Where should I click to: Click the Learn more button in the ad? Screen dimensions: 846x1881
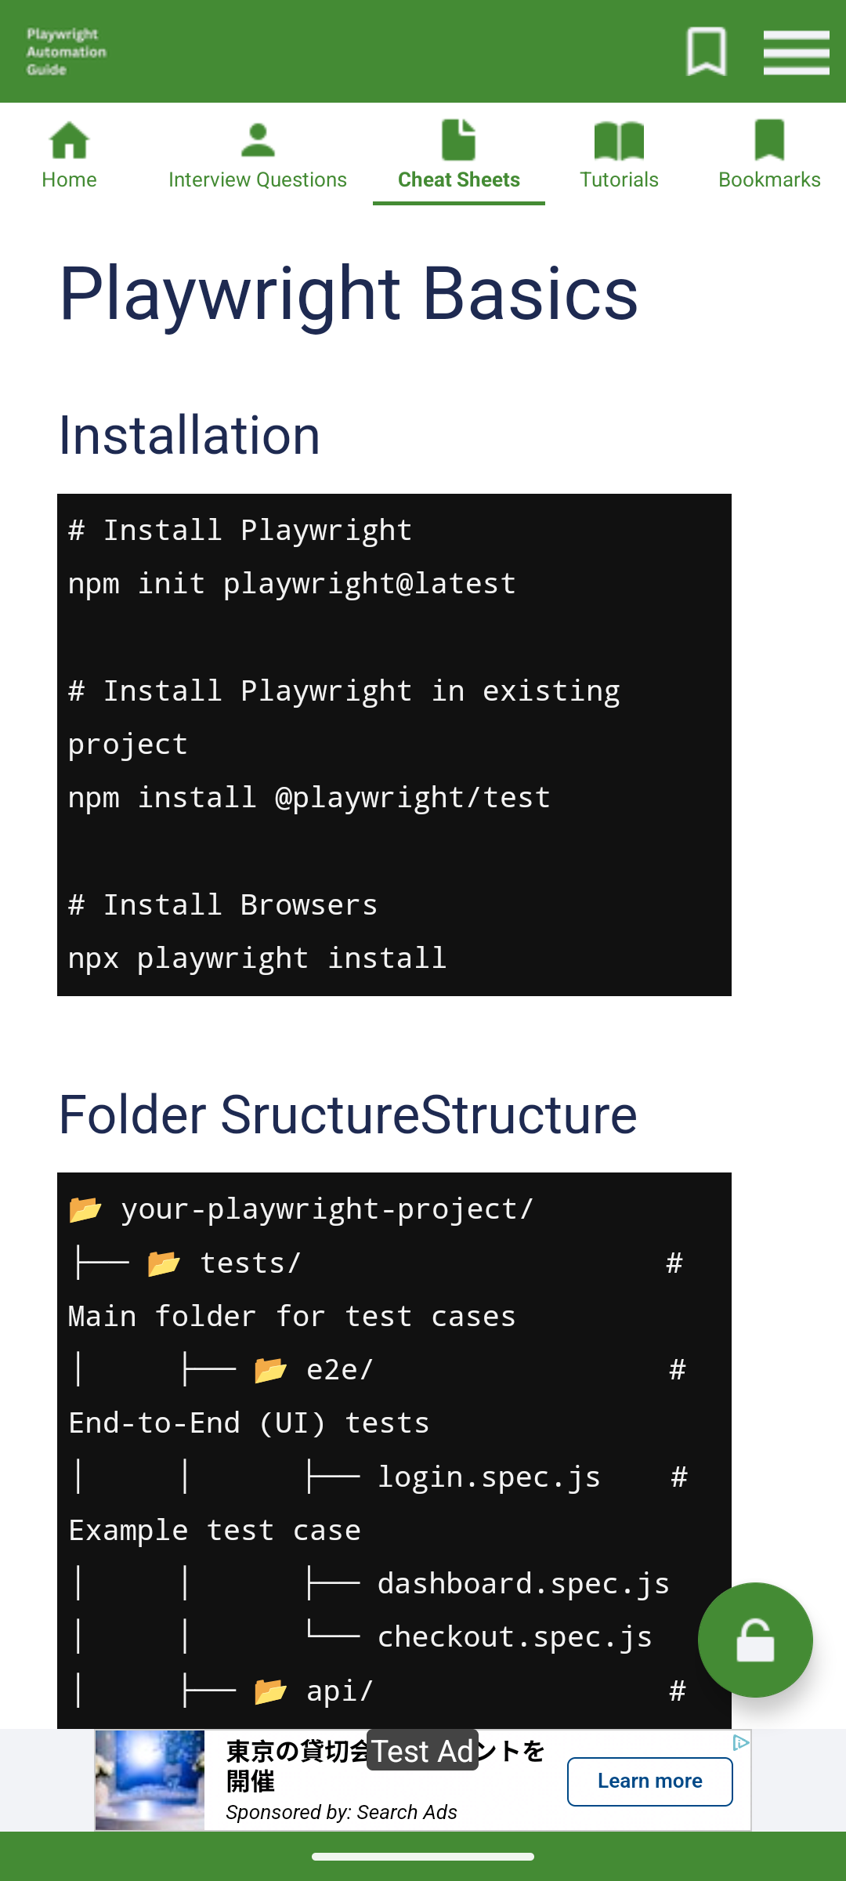pos(649,1781)
